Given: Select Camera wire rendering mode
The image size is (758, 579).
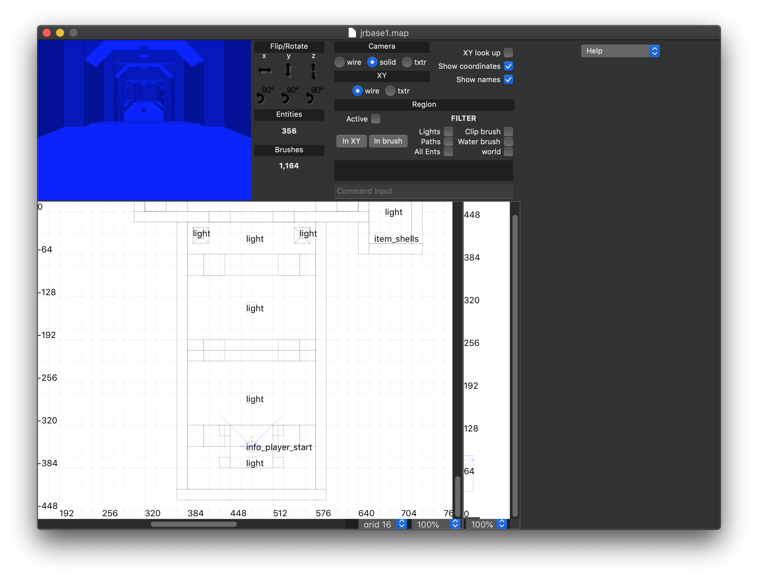Looking at the screenshot, I should (x=340, y=62).
